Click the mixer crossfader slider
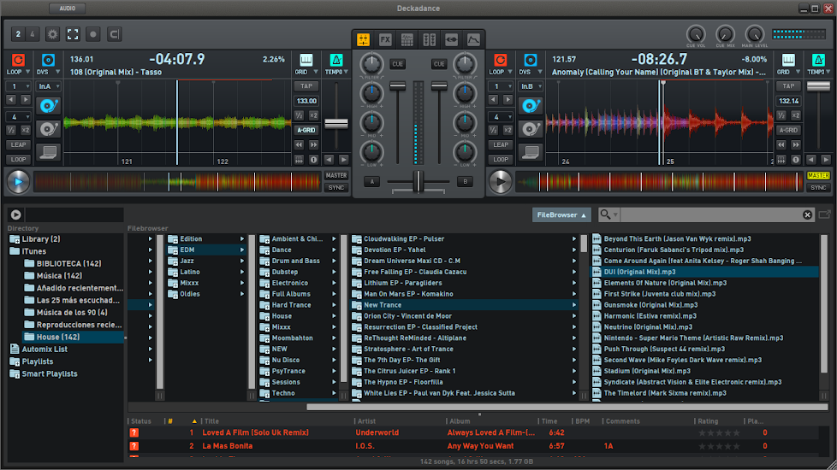 tap(418, 181)
